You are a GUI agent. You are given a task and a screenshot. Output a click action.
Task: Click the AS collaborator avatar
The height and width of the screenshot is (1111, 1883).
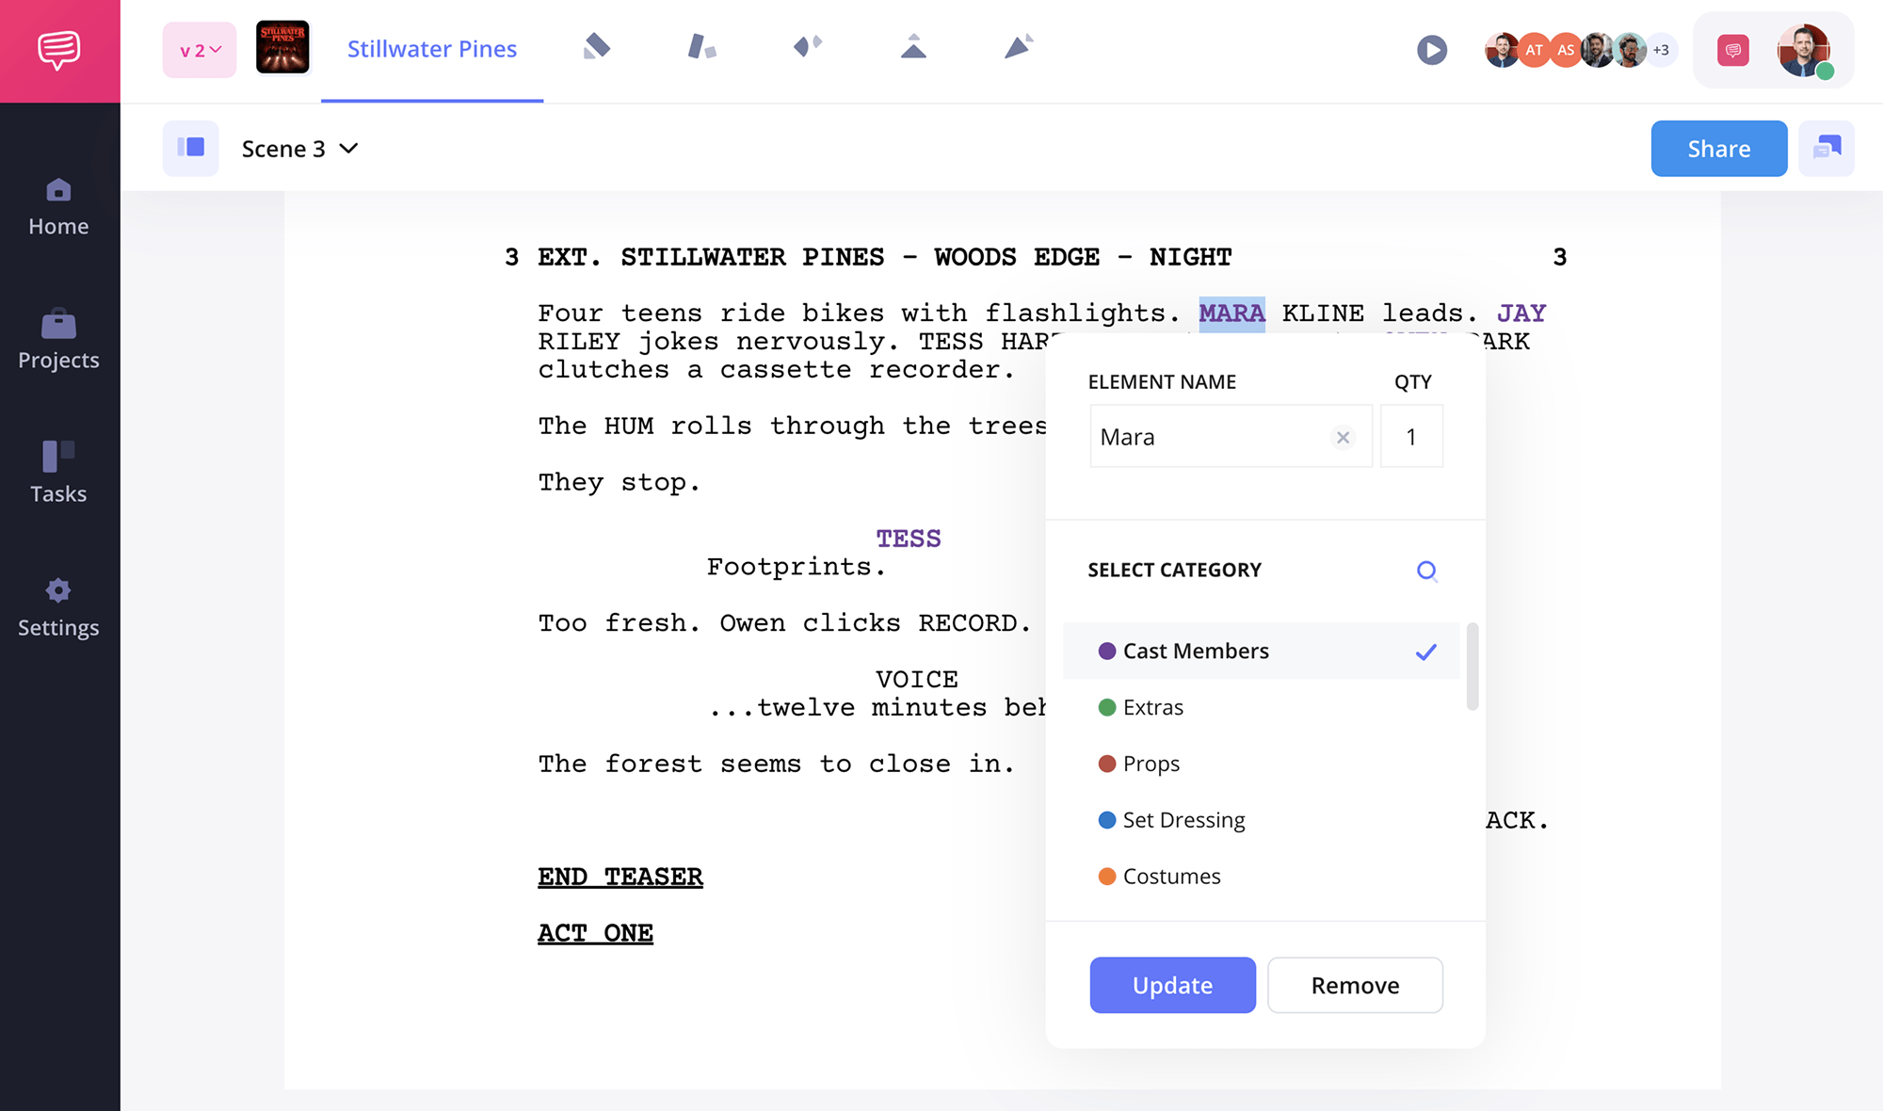tap(1566, 50)
